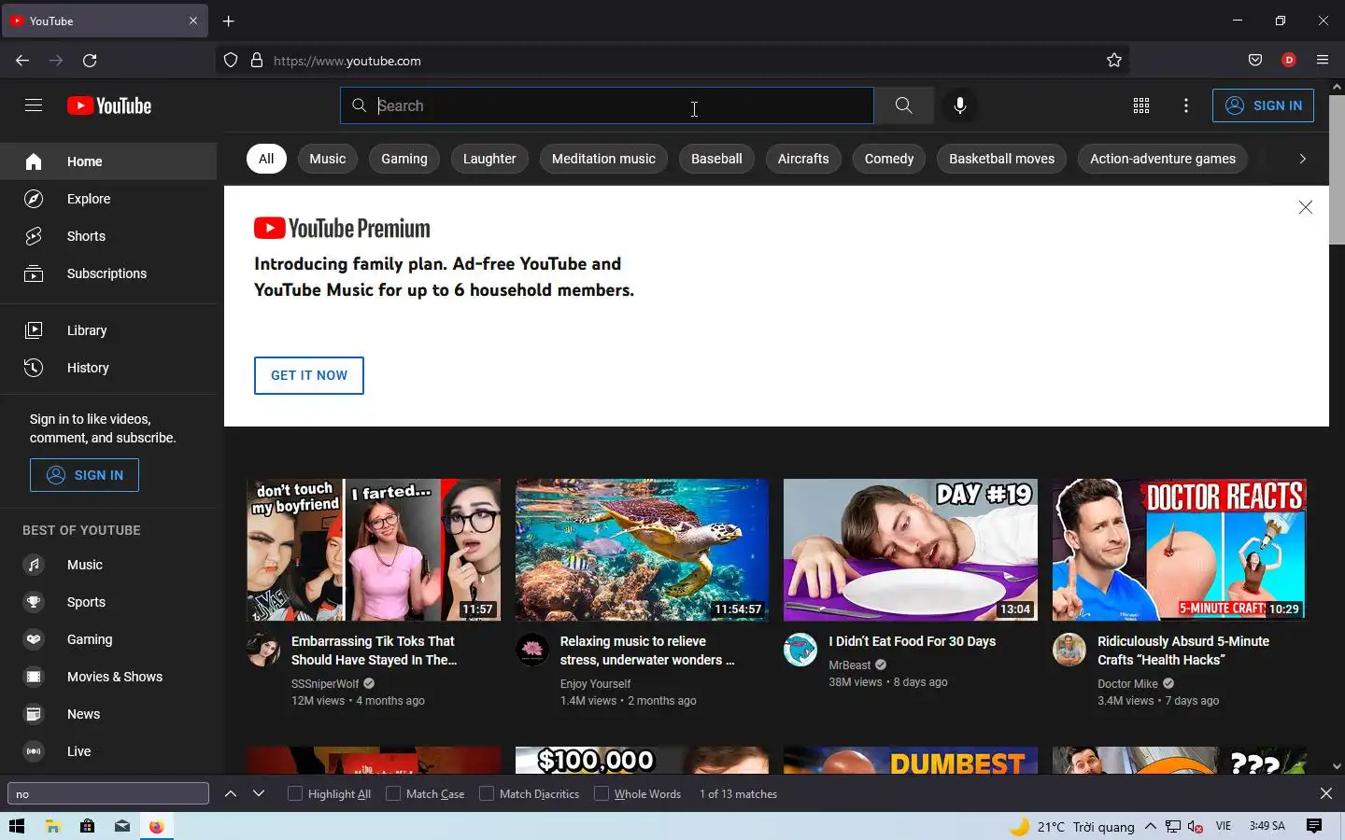
Task: Open the YouTube hamburger guide menu
Action: [34, 105]
